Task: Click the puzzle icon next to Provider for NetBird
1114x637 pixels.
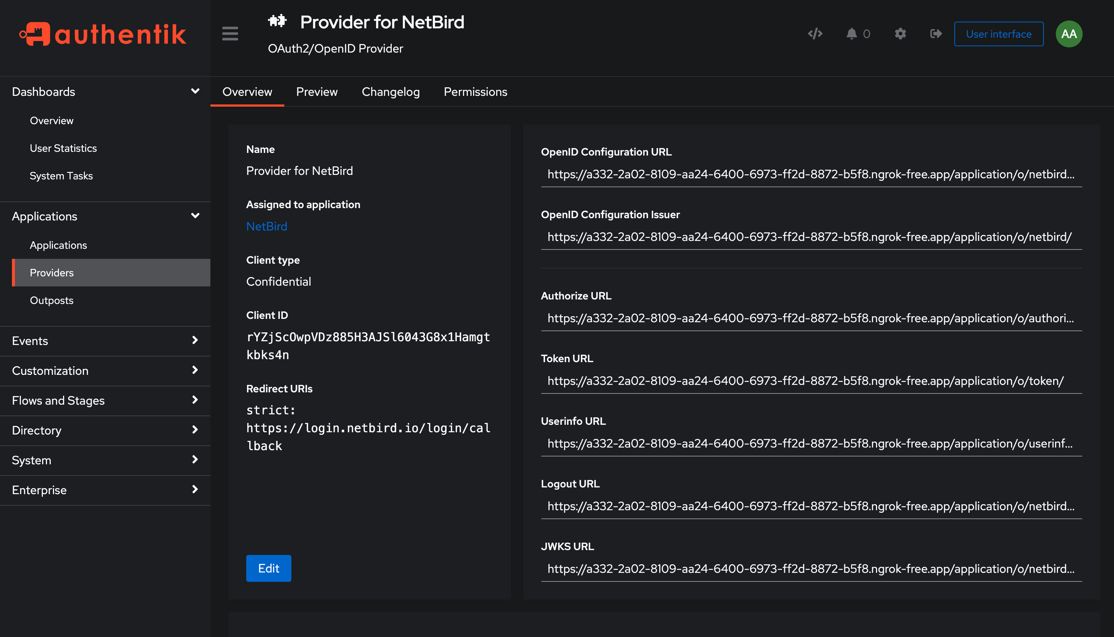Action: click(x=276, y=20)
